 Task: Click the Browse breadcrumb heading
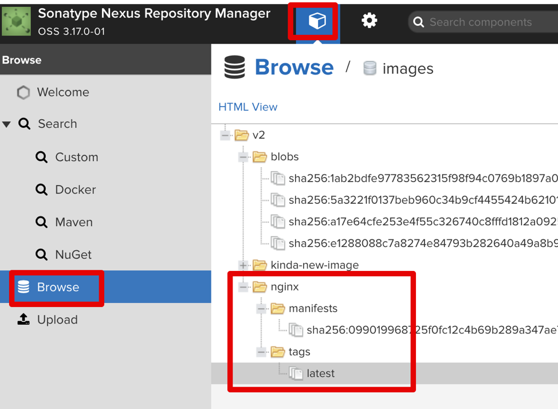pos(294,67)
